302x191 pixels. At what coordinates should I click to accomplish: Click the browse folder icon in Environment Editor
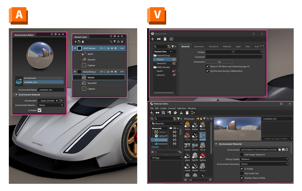coord(62,100)
